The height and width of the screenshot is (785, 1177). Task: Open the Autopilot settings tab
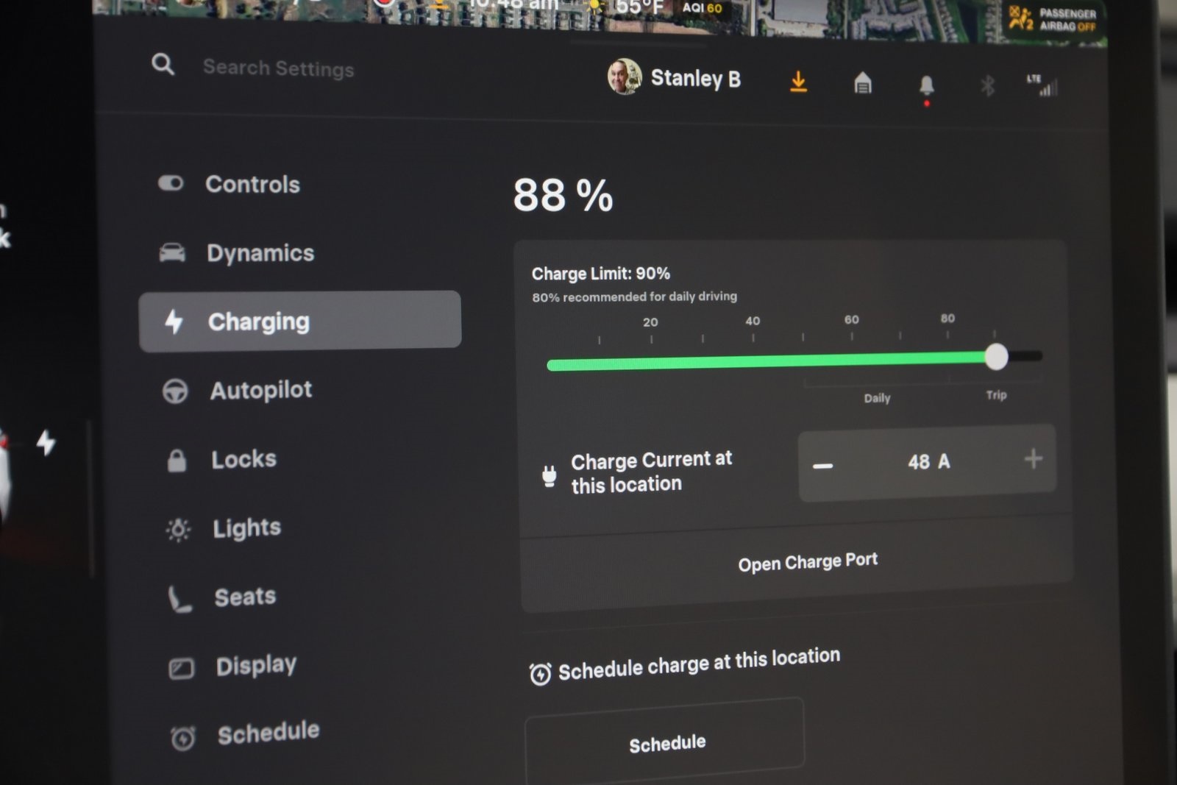click(260, 390)
